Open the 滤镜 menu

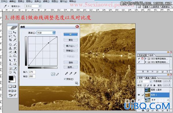click(x=46, y=1)
